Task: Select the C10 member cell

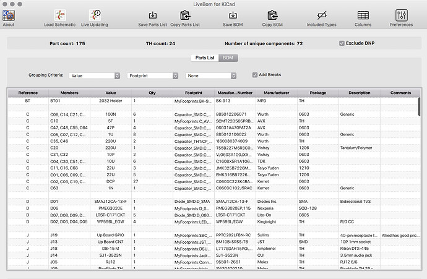Action: [69, 121]
